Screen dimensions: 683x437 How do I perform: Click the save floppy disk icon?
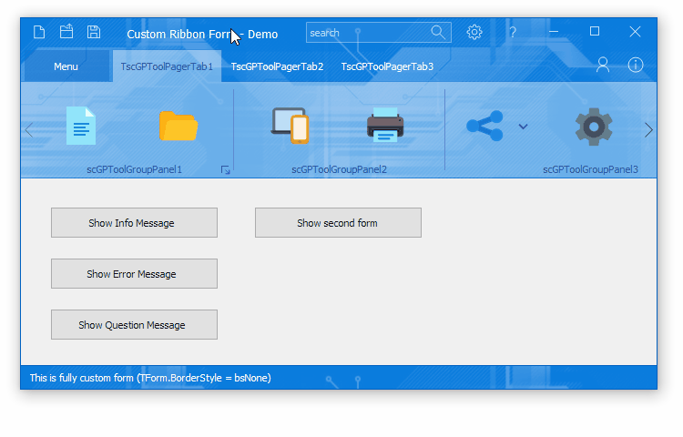94,32
